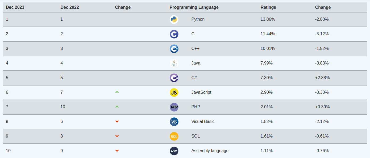Click the red down arrow for Visual Basic
This screenshot has width=370, height=158.
pyautogui.click(x=117, y=122)
